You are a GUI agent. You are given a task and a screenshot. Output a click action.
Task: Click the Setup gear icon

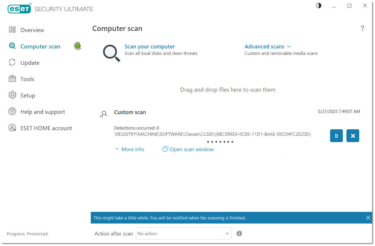[12, 95]
